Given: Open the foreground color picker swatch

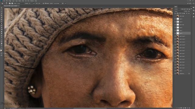Looking at the screenshot, I should click(x=1, y=50).
